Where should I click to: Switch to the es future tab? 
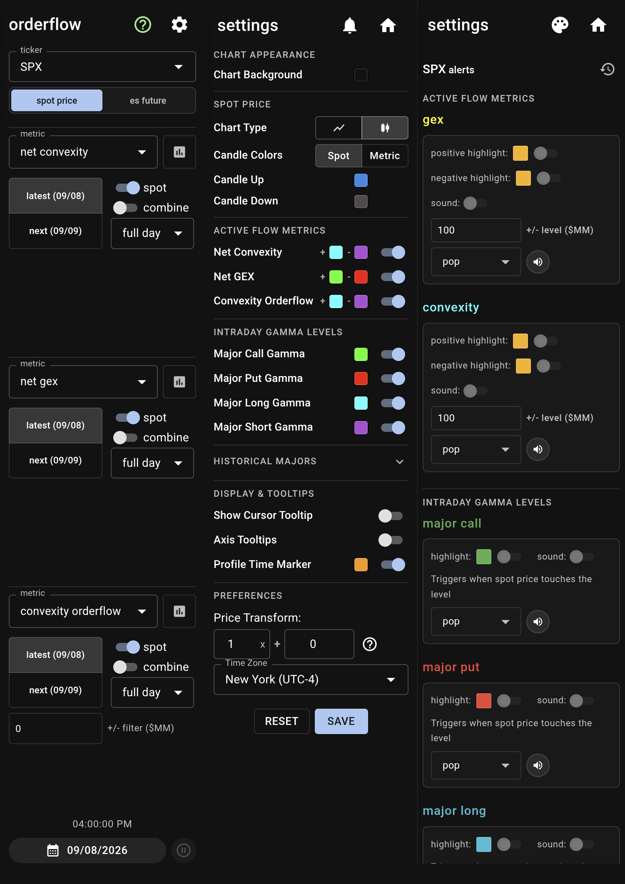click(x=148, y=101)
